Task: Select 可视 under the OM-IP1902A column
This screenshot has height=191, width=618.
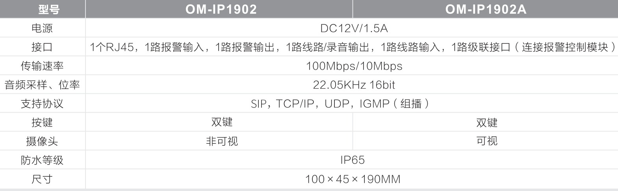Action: (x=487, y=141)
